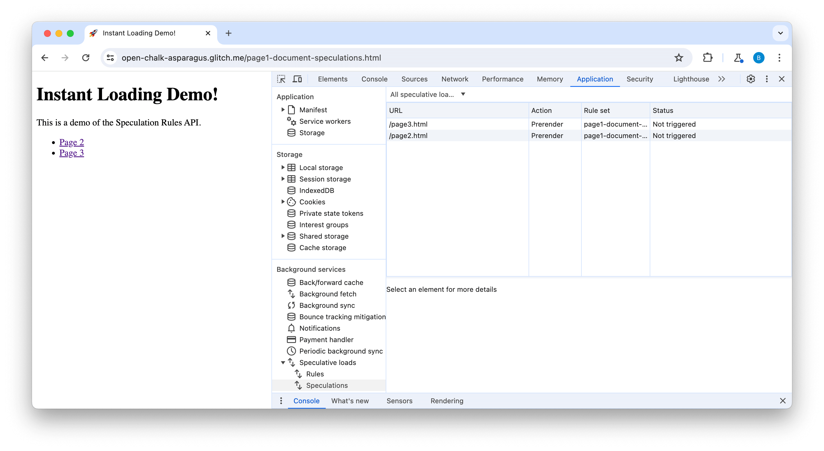Select the Application tab in DevTools
824x451 pixels.
[595, 79]
